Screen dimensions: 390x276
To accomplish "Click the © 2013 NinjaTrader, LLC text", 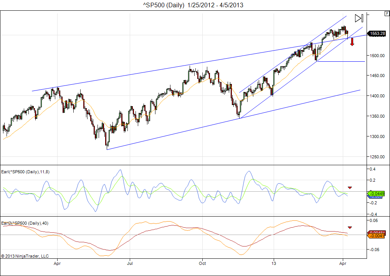I will pyautogui.click(x=25, y=256).
